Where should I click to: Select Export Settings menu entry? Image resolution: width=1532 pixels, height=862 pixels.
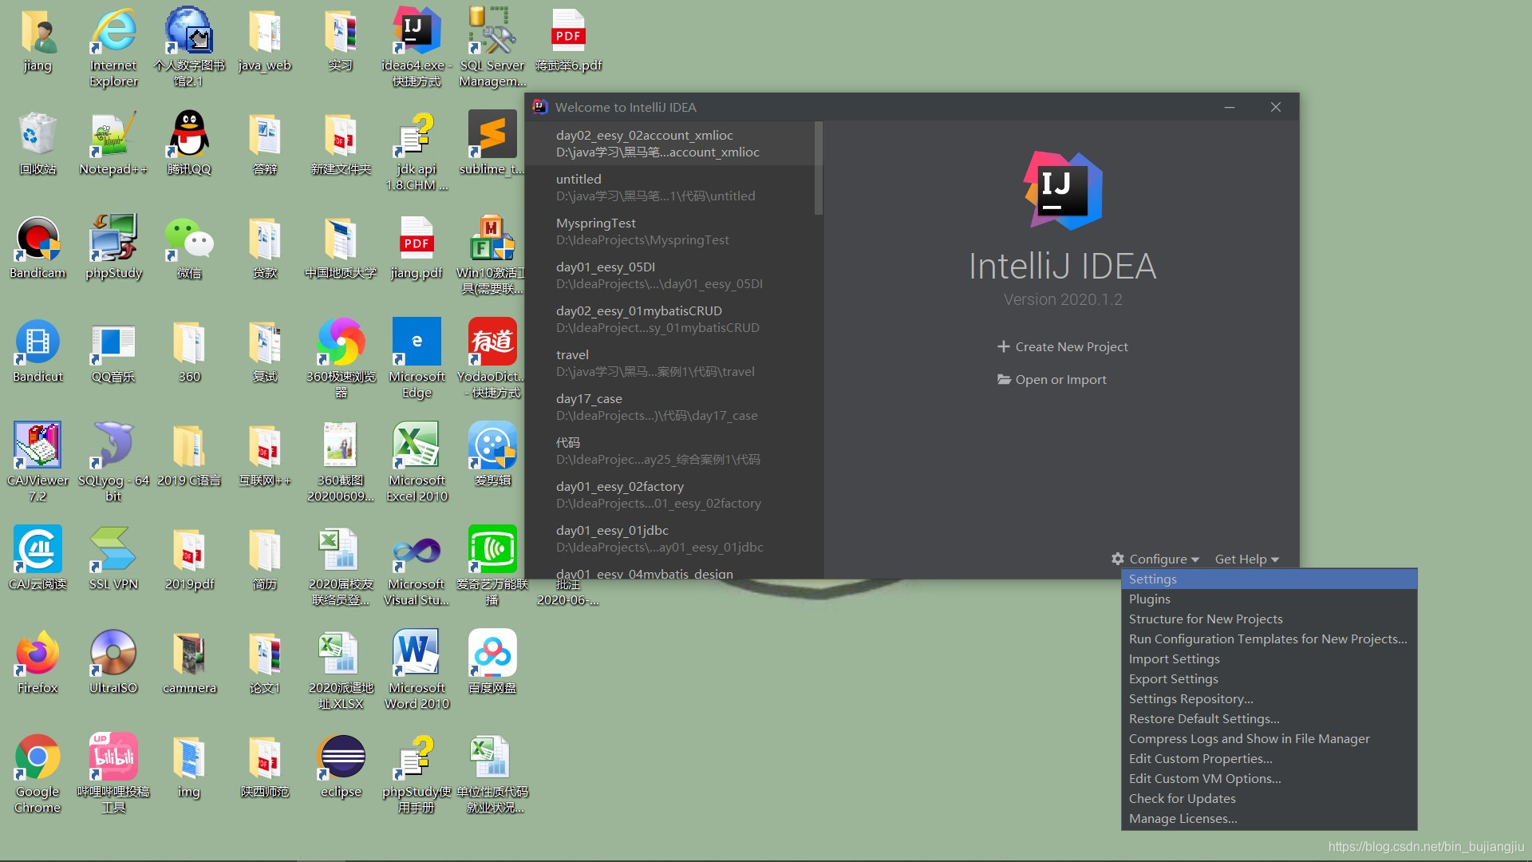pos(1269,678)
